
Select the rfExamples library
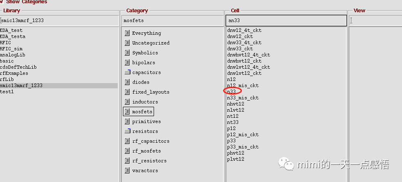click(x=14, y=74)
